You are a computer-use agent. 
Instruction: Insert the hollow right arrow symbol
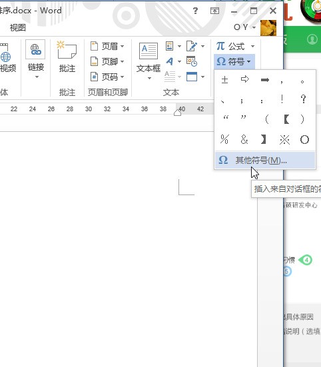pos(244,80)
